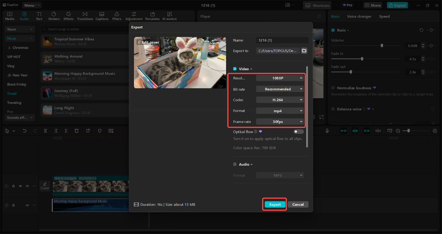Open the Menu dropdown in title bar
The image size is (442, 234).
coord(32,5)
